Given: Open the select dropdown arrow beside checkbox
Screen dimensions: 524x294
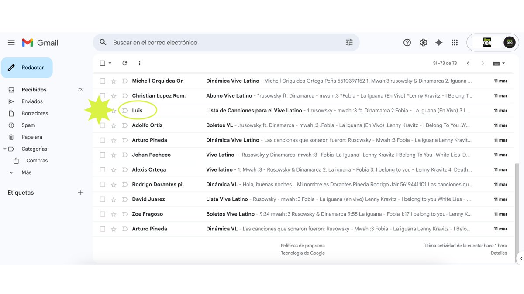Looking at the screenshot, I should (110, 63).
